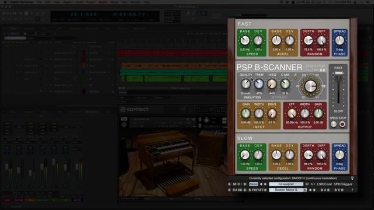Open the Window menu in the menu bar

click(x=135, y=2)
